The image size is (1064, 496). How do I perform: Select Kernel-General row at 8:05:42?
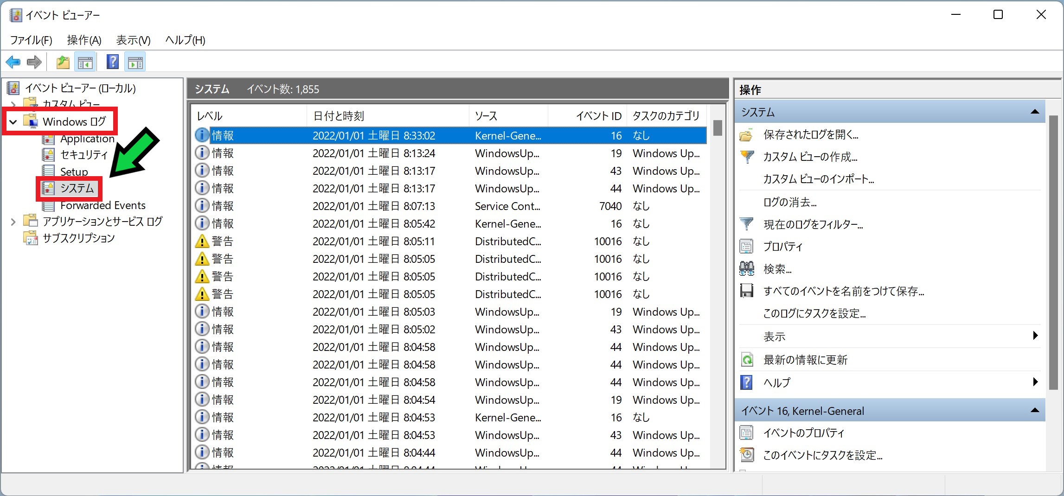(450, 224)
